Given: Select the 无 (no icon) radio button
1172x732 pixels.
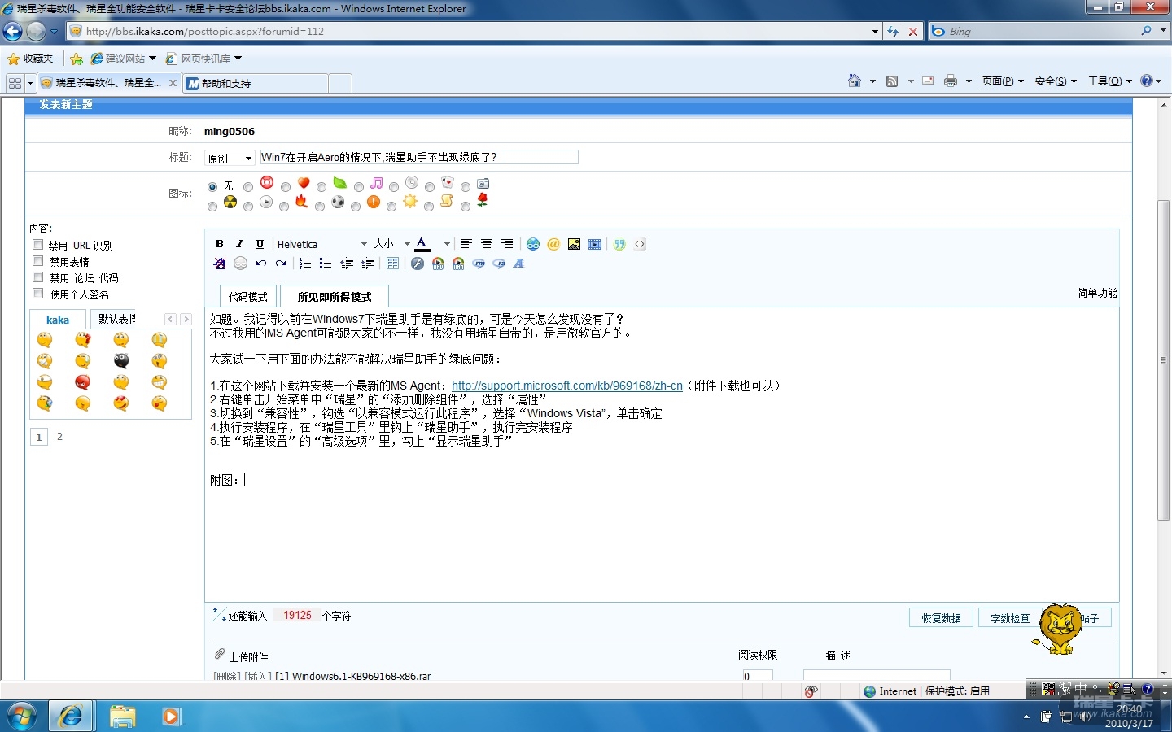Looking at the screenshot, I should tap(212, 187).
